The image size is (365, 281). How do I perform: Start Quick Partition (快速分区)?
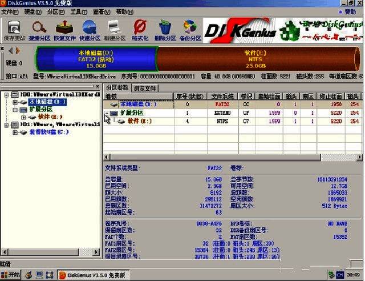pos(90,31)
